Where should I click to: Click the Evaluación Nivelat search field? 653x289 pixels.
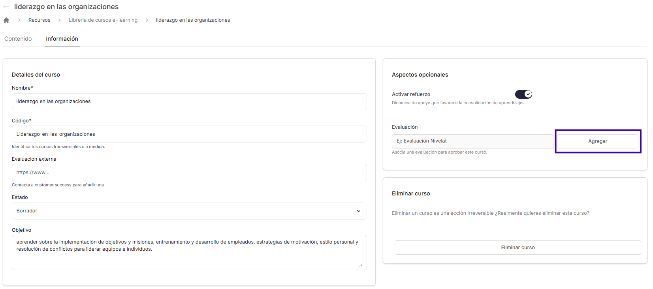click(473, 141)
